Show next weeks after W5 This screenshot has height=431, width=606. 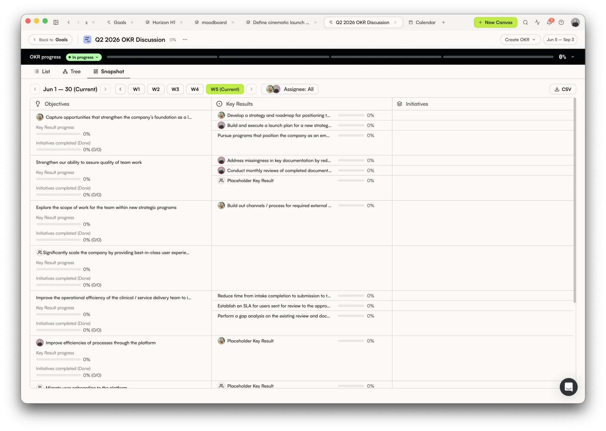(252, 89)
